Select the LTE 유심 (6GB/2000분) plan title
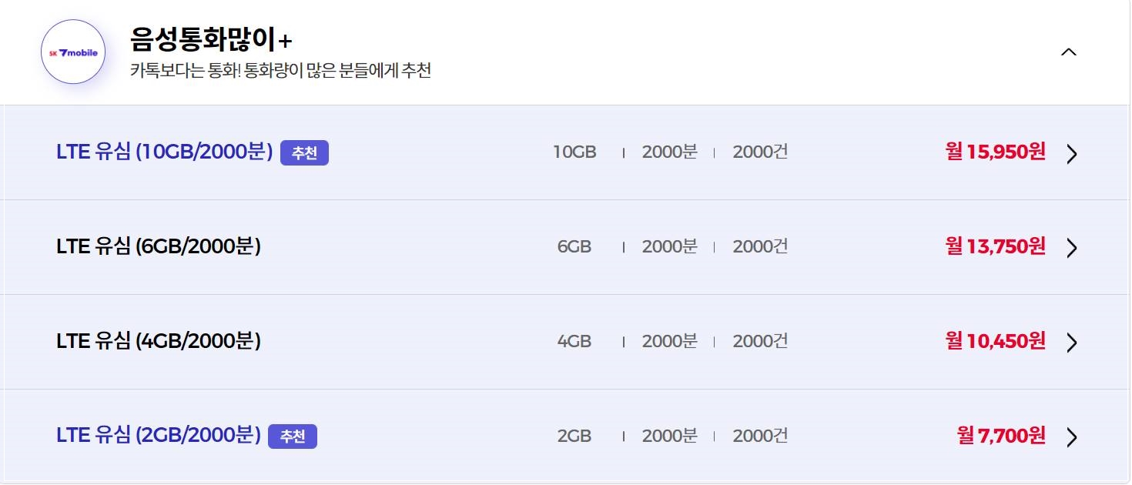Image resolution: width=1132 pixels, height=485 pixels. coord(159,246)
